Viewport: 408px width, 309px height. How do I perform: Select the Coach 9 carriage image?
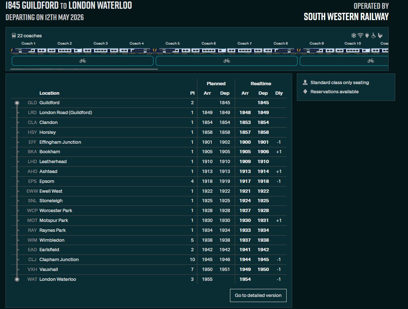[x=317, y=50]
